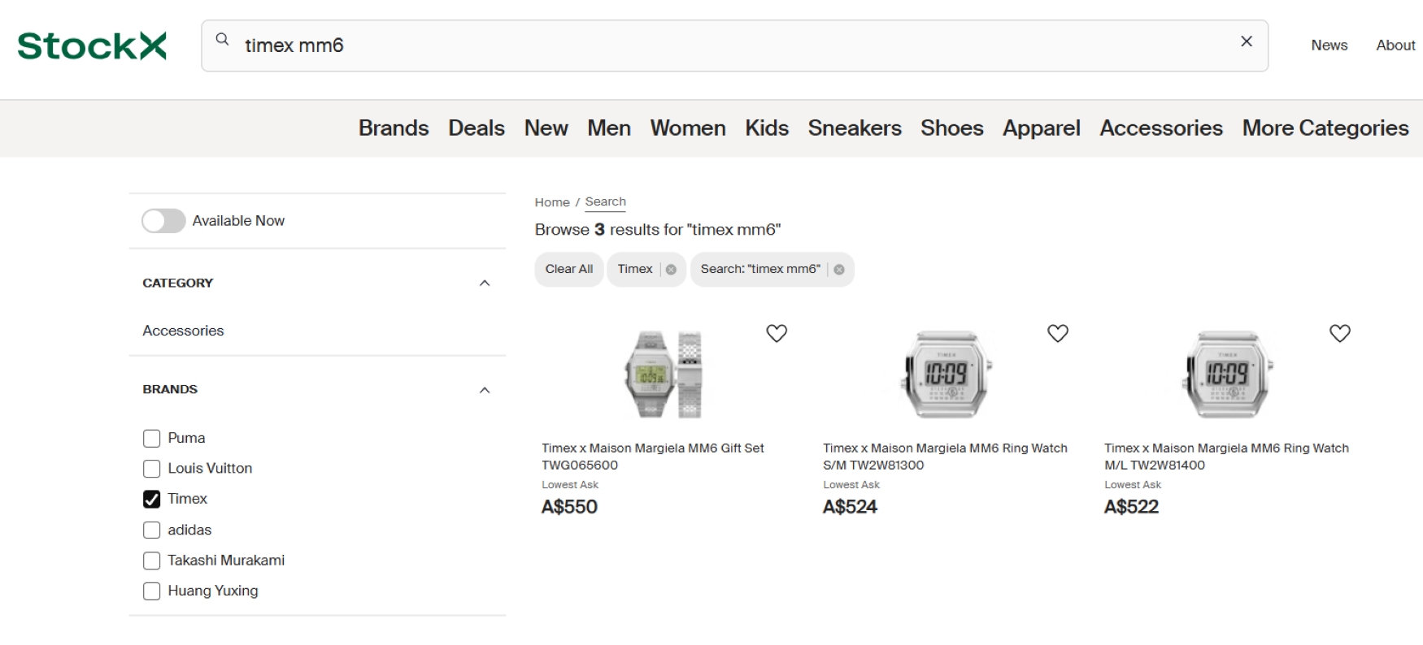Open the Ring Watch S/M product image

point(946,374)
